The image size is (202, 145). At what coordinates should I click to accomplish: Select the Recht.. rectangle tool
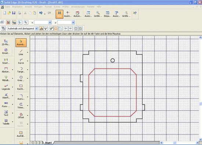pyautogui.click(x=21, y=87)
